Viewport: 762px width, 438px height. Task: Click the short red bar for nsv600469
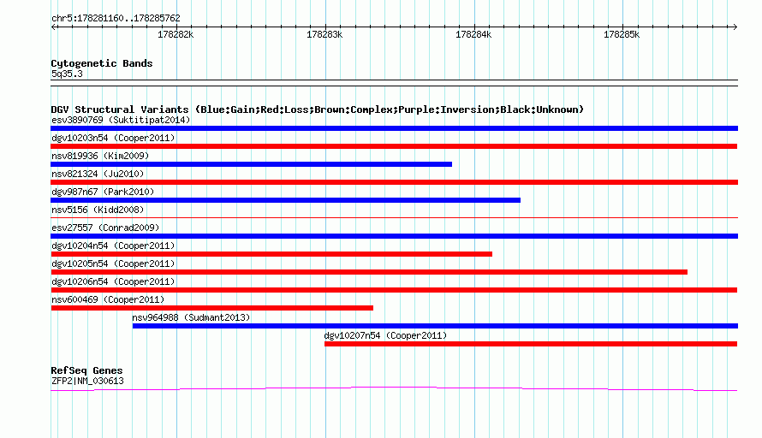(211, 308)
